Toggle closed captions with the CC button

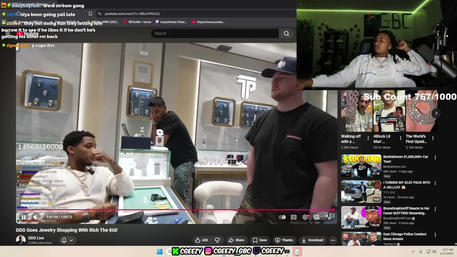click(293, 217)
